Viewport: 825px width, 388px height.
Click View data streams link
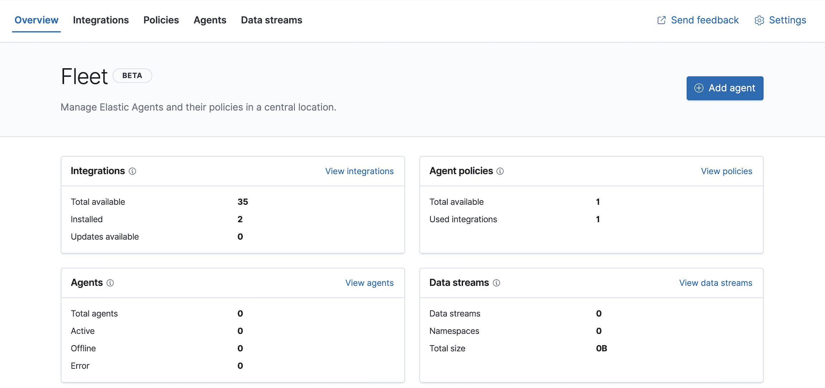716,283
